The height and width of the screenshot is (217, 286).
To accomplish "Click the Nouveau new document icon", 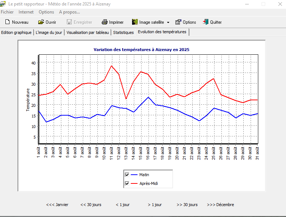I will tap(7, 22).
